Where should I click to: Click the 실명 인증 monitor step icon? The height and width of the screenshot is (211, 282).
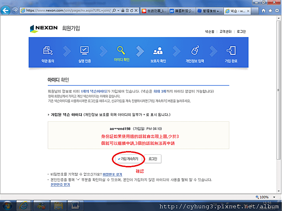(x=84, y=51)
